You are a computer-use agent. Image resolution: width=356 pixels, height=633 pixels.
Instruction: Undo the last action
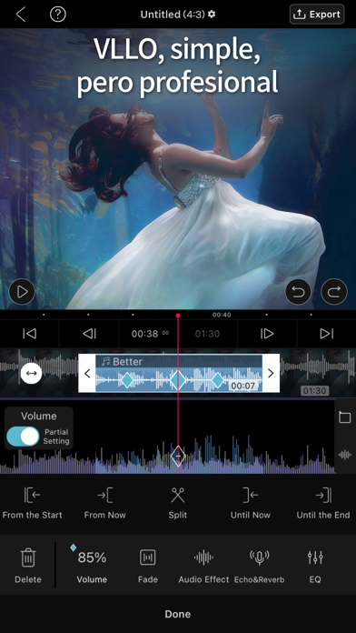pyautogui.click(x=298, y=291)
